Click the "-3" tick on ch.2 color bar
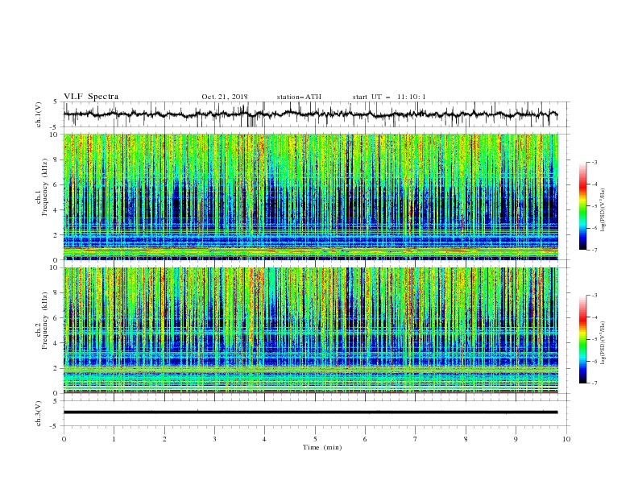 click(594, 296)
